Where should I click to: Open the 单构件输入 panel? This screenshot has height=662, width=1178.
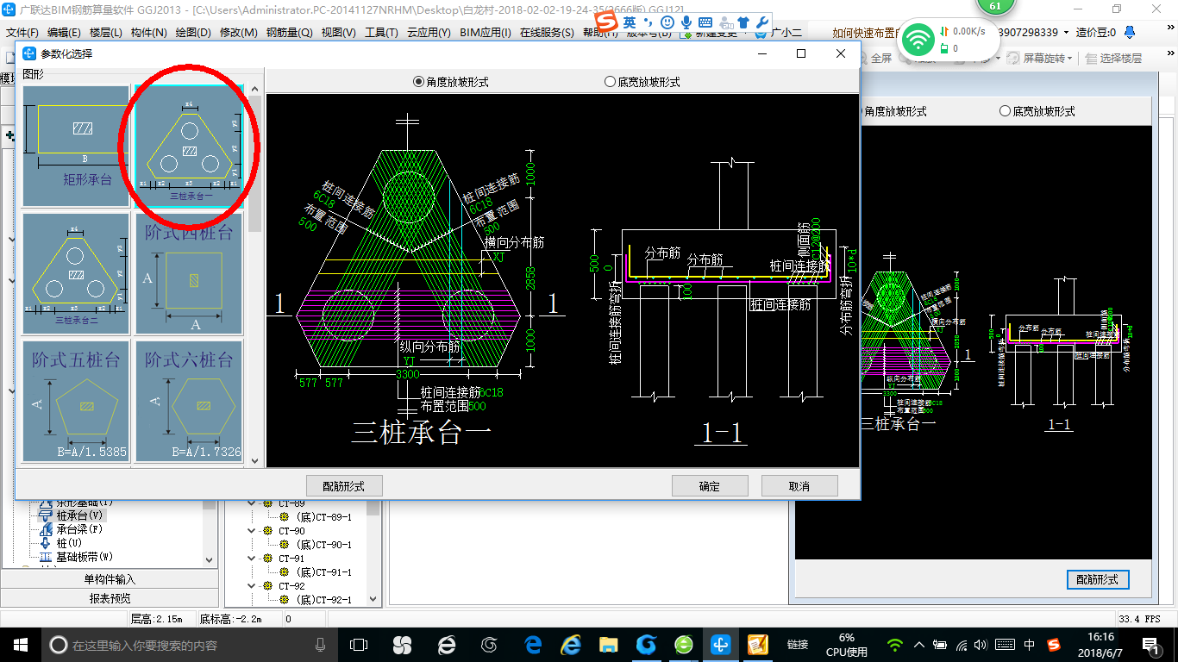click(x=110, y=579)
